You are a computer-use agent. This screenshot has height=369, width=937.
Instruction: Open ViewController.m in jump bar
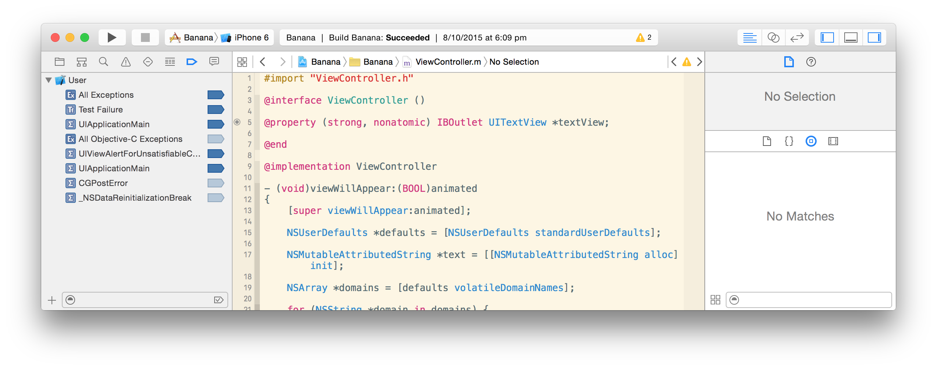442,62
